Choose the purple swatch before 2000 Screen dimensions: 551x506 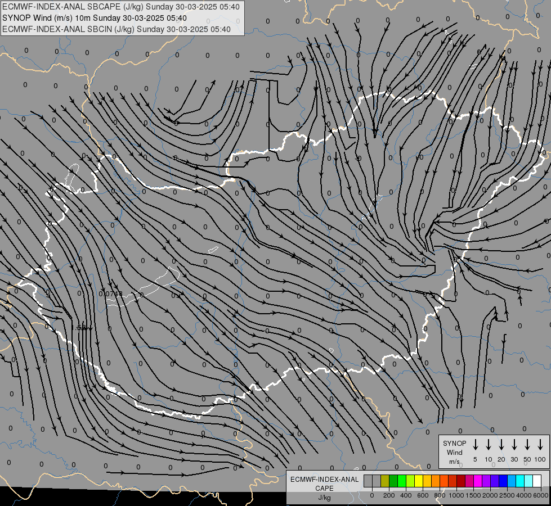pyautogui.click(x=486, y=481)
